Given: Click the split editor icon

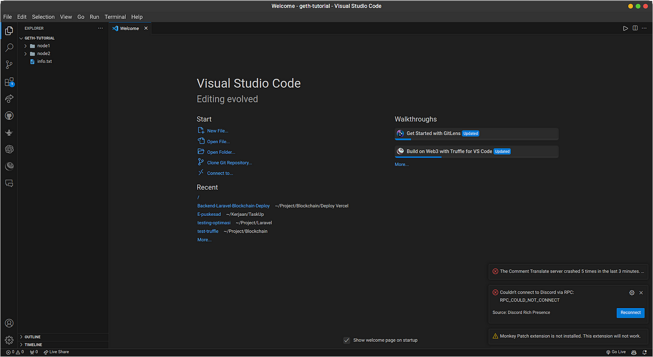Looking at the screenshot, I should pos(635,28).
